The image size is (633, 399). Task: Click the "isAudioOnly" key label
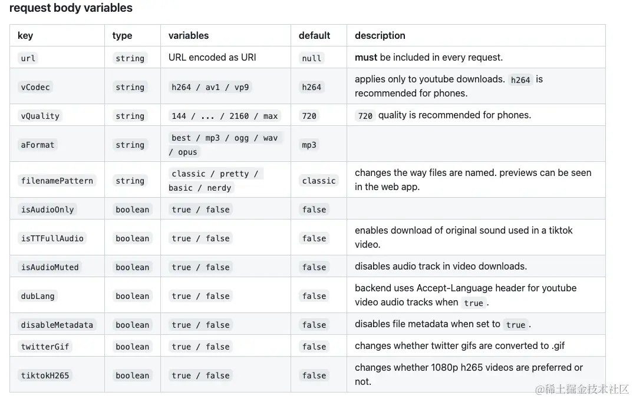click(x=48, y=210)
